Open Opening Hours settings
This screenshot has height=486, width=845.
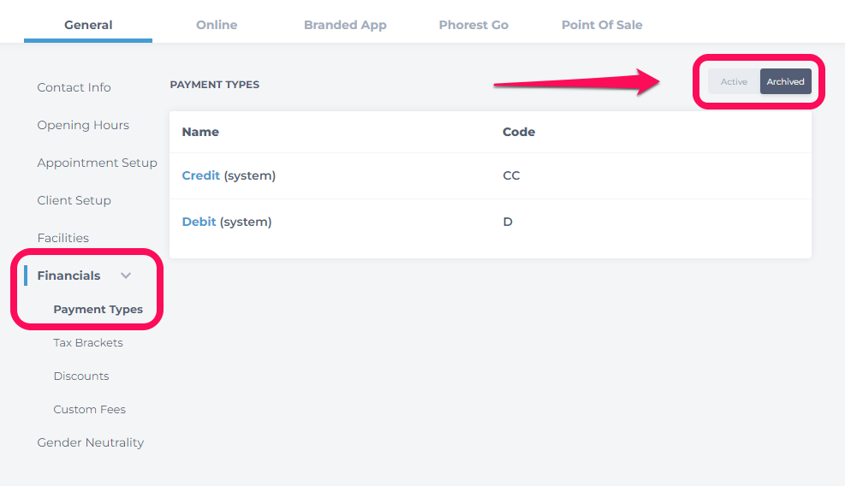click(x=83, y=125)
